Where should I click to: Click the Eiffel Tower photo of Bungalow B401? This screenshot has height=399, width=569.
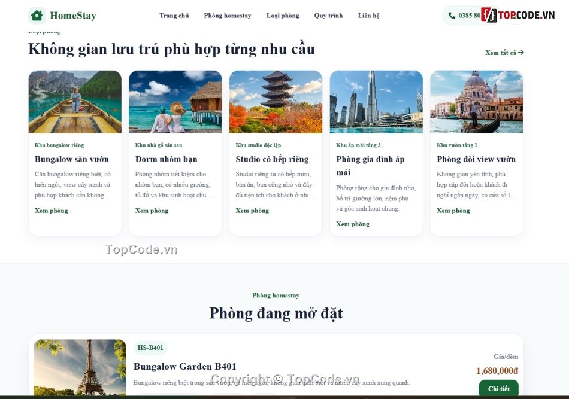point(80,367)
